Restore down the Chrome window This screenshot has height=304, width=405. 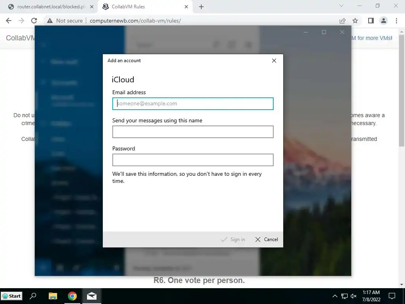[x=378, y=6]
